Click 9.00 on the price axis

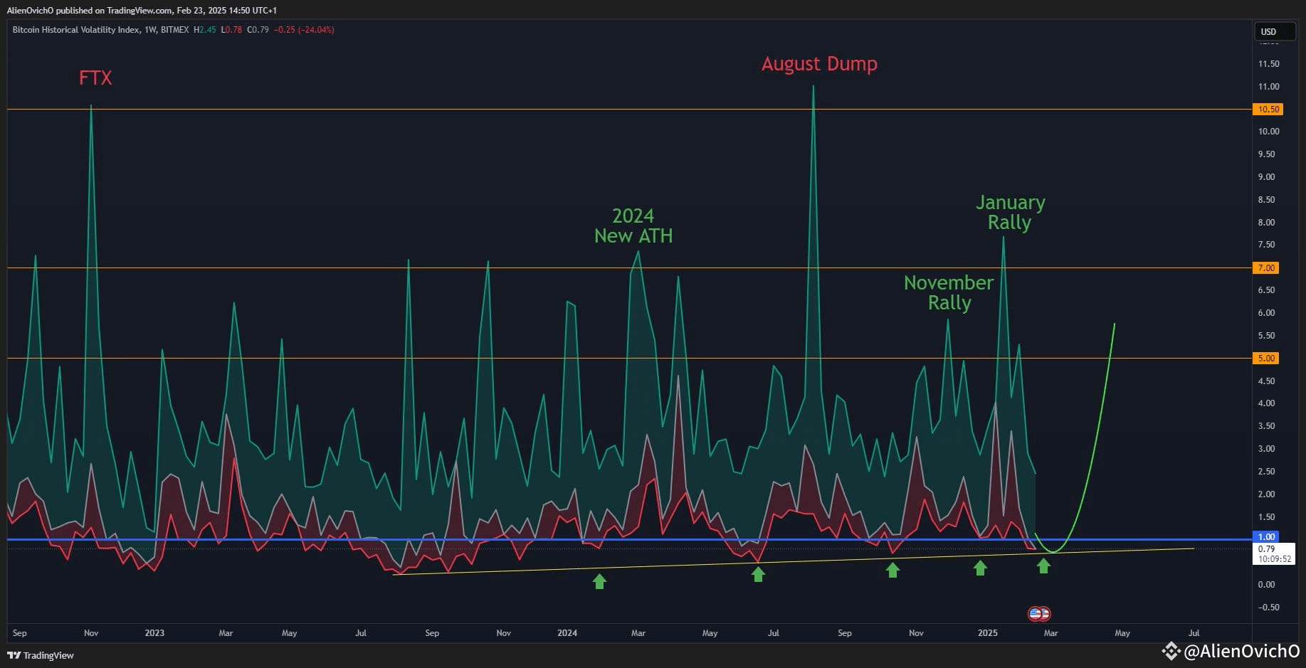tap(1266, 177)
